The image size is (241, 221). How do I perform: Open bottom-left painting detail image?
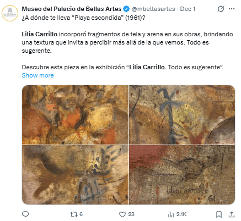pyautogui.click(x=75, y=175)
